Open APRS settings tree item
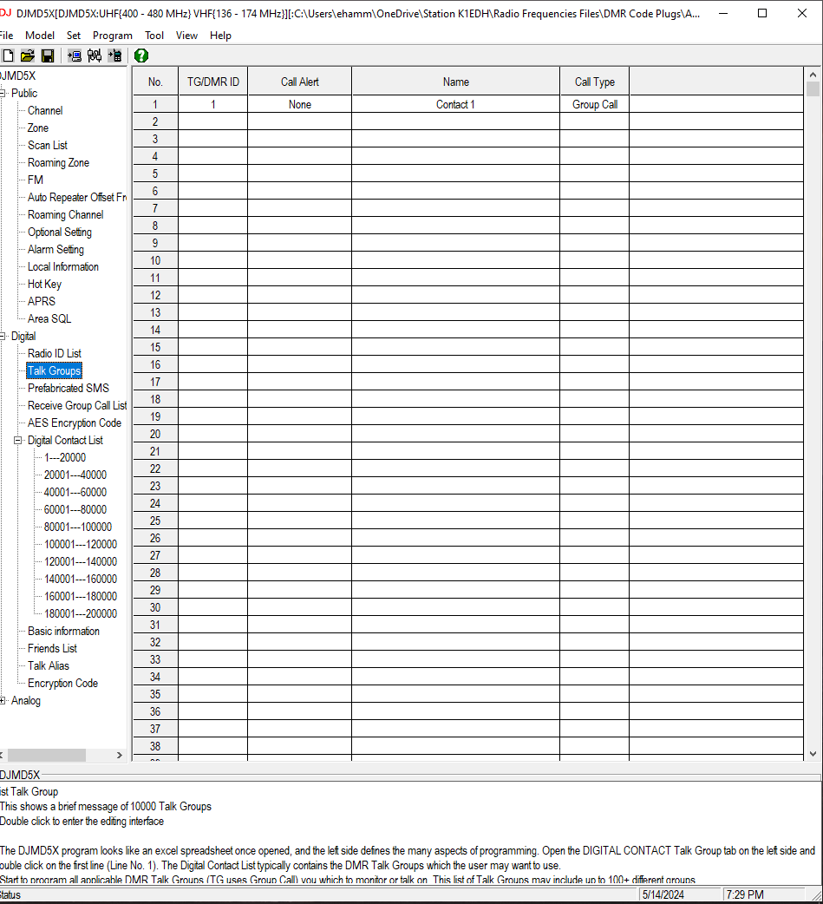 click(42, 301)
